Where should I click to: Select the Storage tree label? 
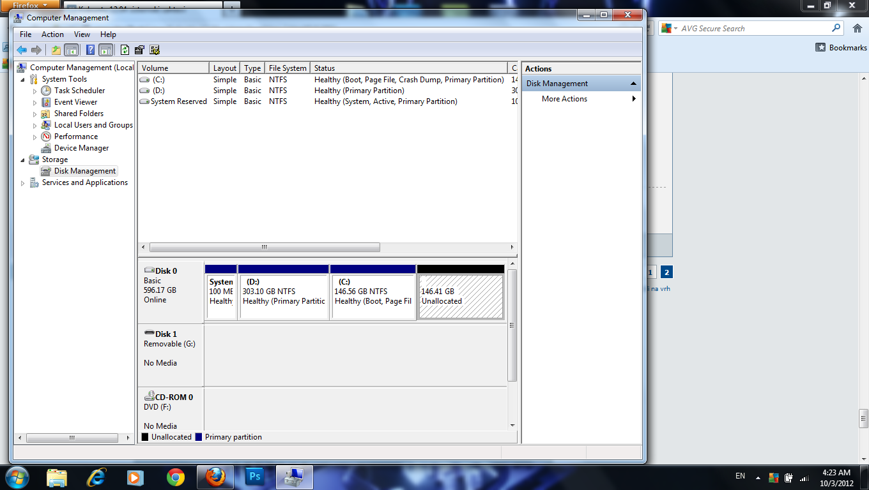pos(55,160)
